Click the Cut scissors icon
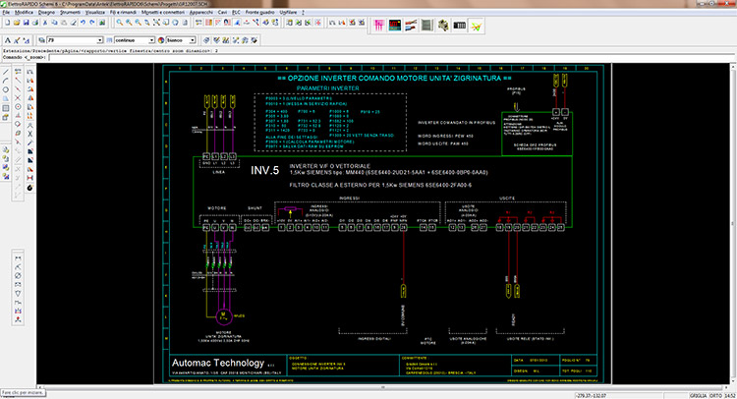This screenshot has width=737, height=399. [x=45, y=23]
